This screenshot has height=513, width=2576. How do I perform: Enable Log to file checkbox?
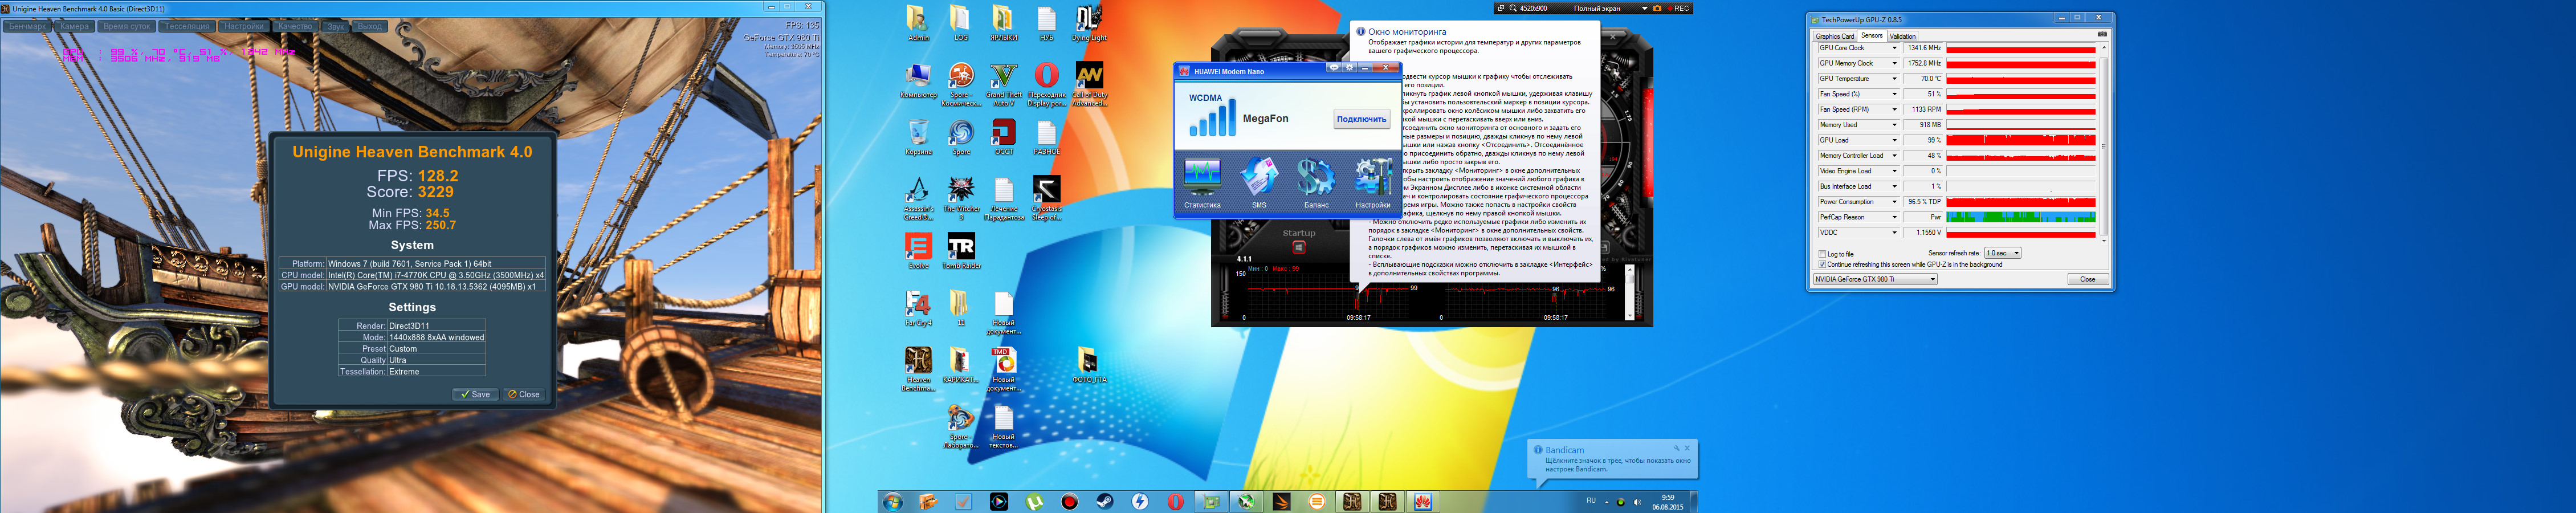click(1823, 254)
